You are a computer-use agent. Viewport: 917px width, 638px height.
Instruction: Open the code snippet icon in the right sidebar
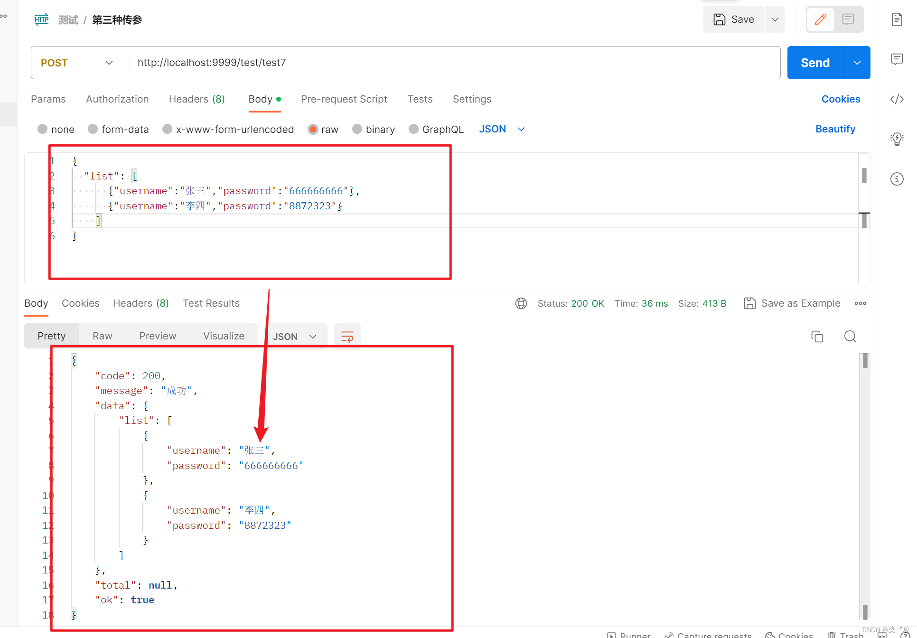(x=897, y=99)
